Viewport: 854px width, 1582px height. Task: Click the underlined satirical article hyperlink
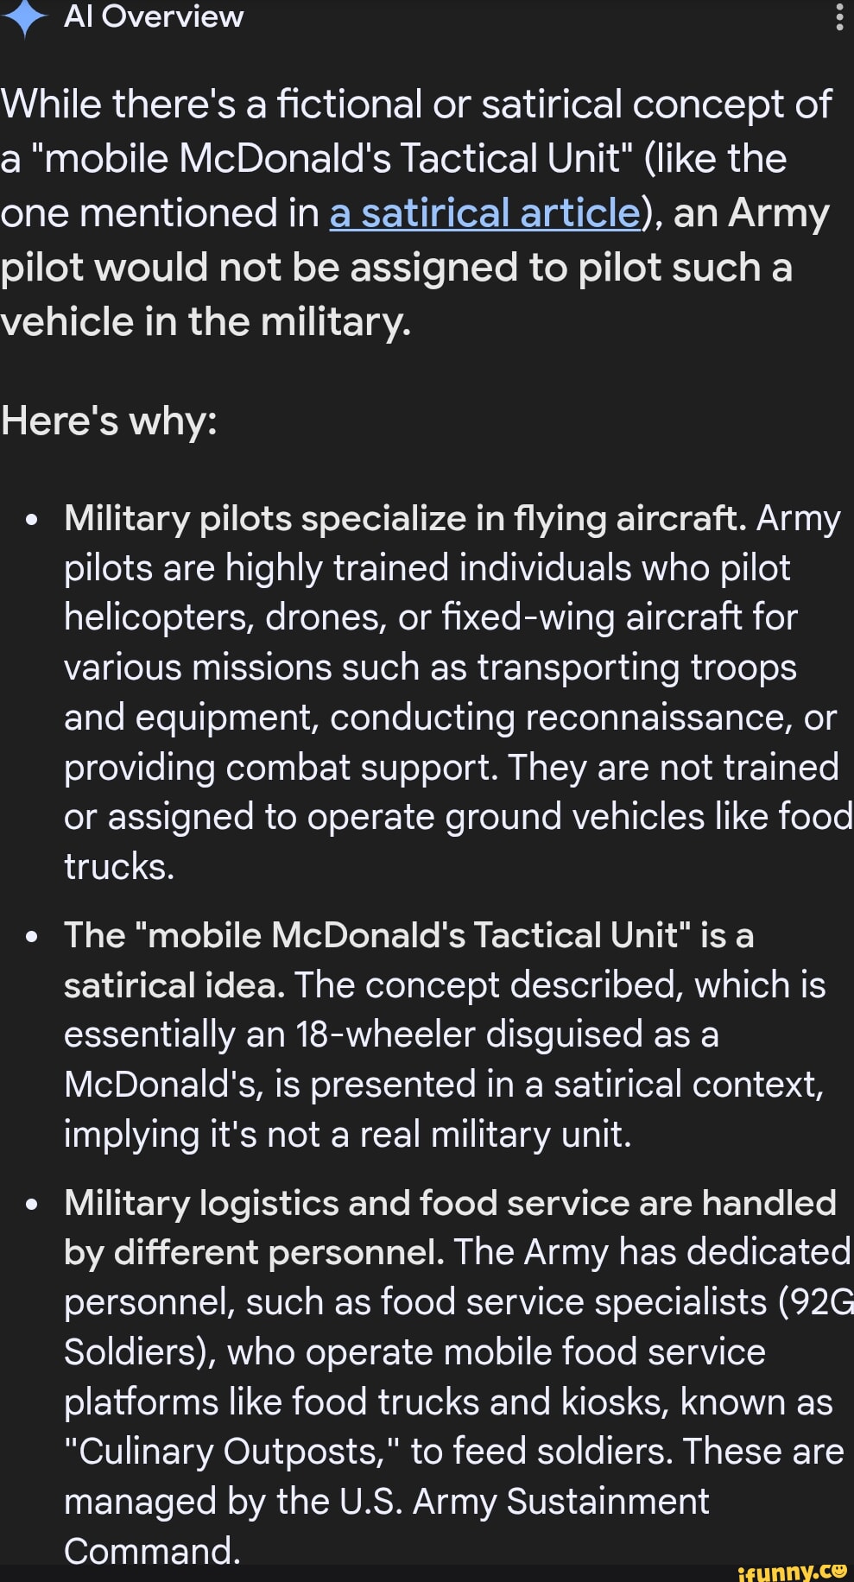pos(480,213)
